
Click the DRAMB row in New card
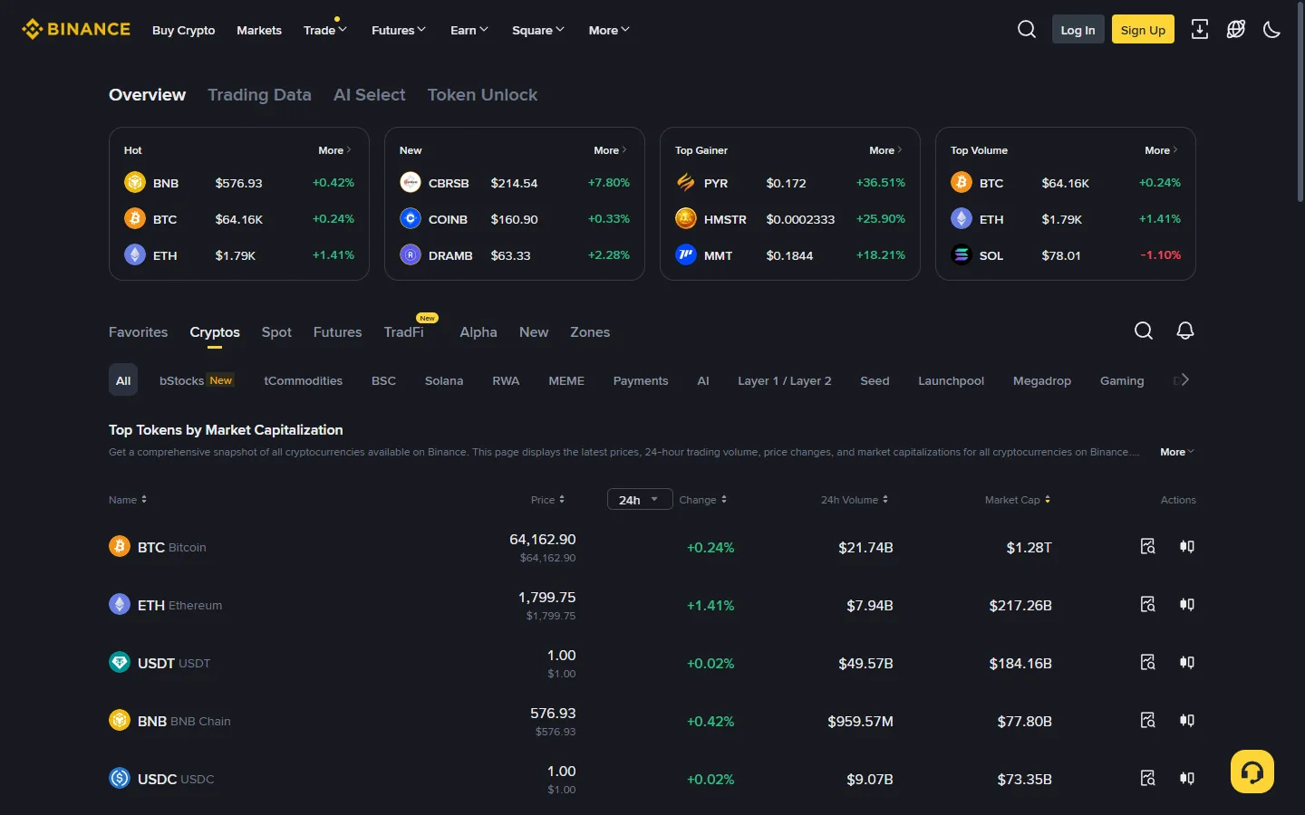tap(515, 255)
